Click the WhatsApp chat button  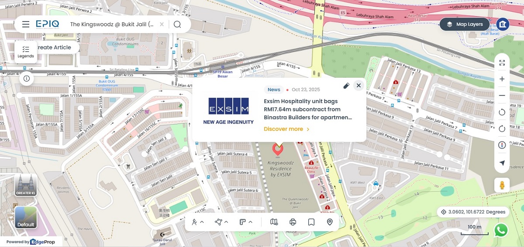[501, 230]
